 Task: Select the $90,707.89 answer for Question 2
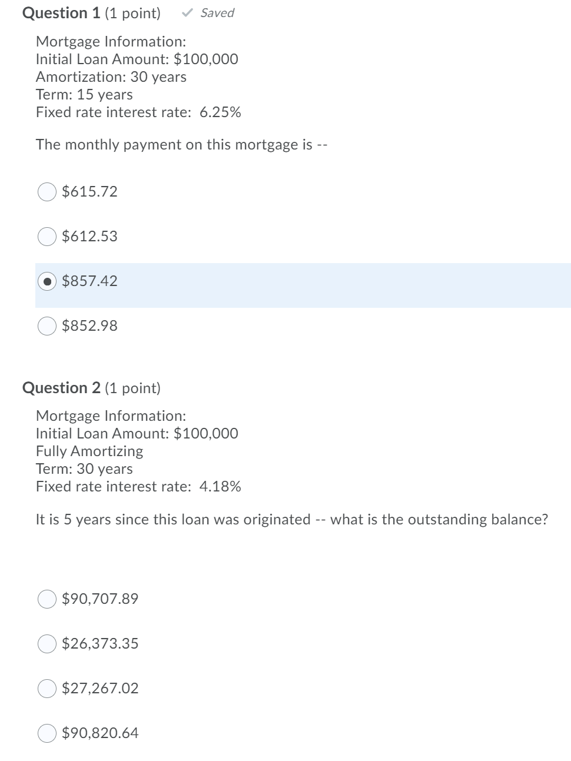[x=47, y=599]
